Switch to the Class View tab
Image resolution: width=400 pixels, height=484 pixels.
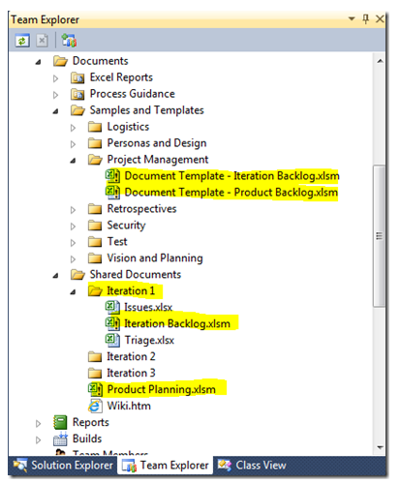pyautogui.click(x=252, y=465)
